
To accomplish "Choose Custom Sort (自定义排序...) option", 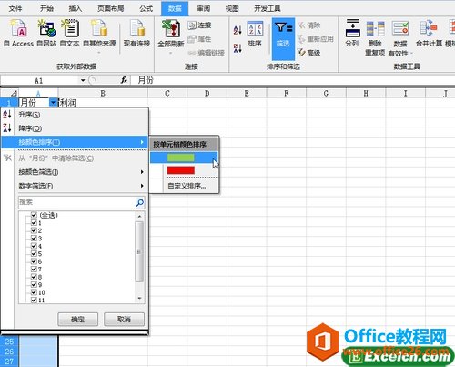I will click(x=187, y=186).
